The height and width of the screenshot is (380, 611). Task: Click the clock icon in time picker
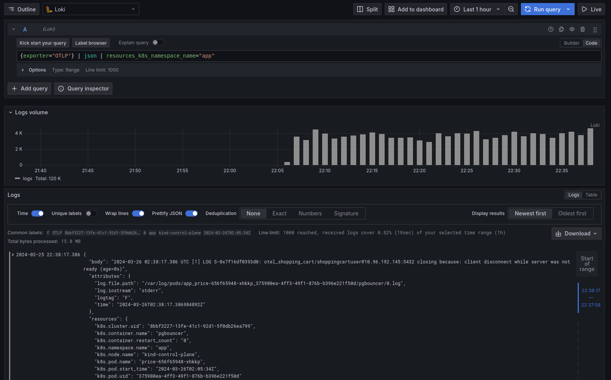tap(457, 9)
